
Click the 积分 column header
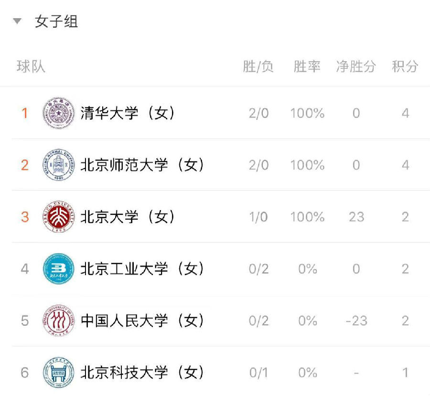pos(405,67)
